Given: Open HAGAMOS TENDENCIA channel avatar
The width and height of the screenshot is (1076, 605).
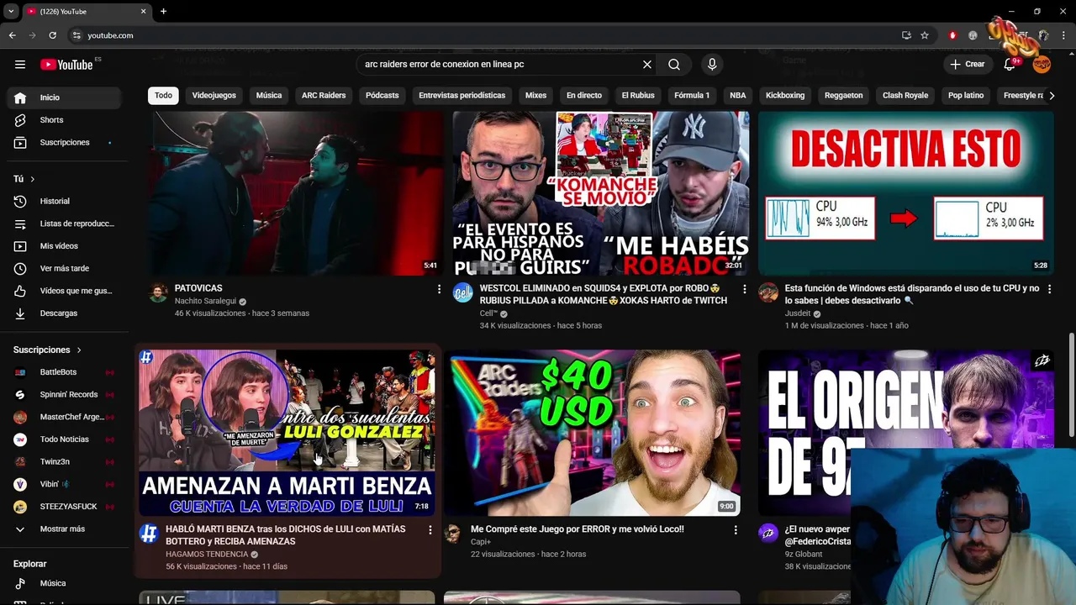Looking at the screenshot, I should (149, 534).
